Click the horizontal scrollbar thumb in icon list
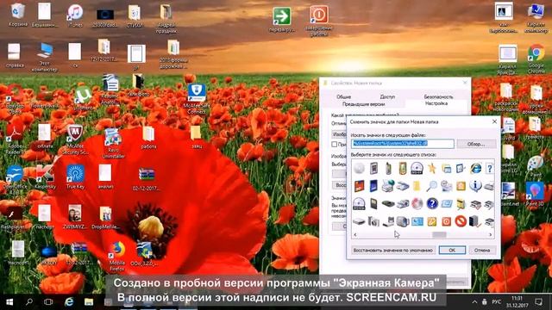The height and width of the screenshot is (310, 552). tap(439, 234)
